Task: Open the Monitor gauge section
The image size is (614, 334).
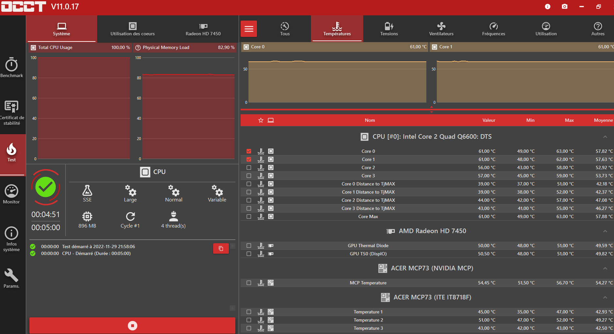Action: pos(12,195)
